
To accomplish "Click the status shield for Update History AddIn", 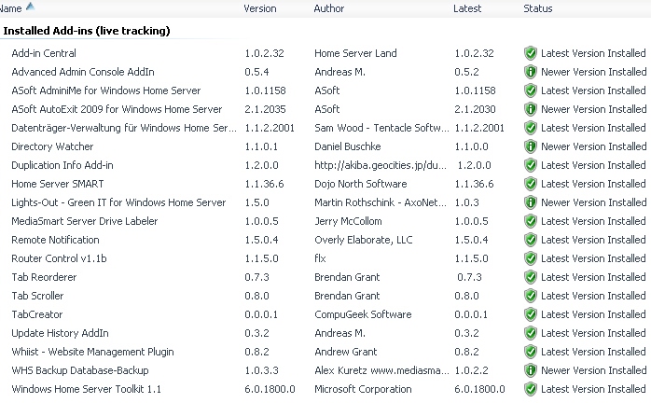I will (x=530, y=333).
